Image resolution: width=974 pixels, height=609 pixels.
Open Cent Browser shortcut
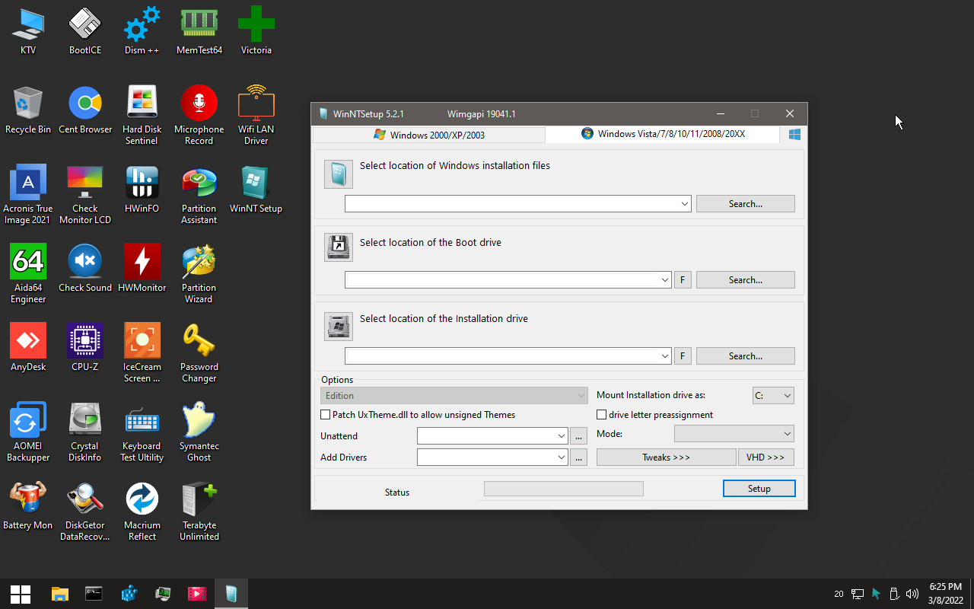pos(85,110)
